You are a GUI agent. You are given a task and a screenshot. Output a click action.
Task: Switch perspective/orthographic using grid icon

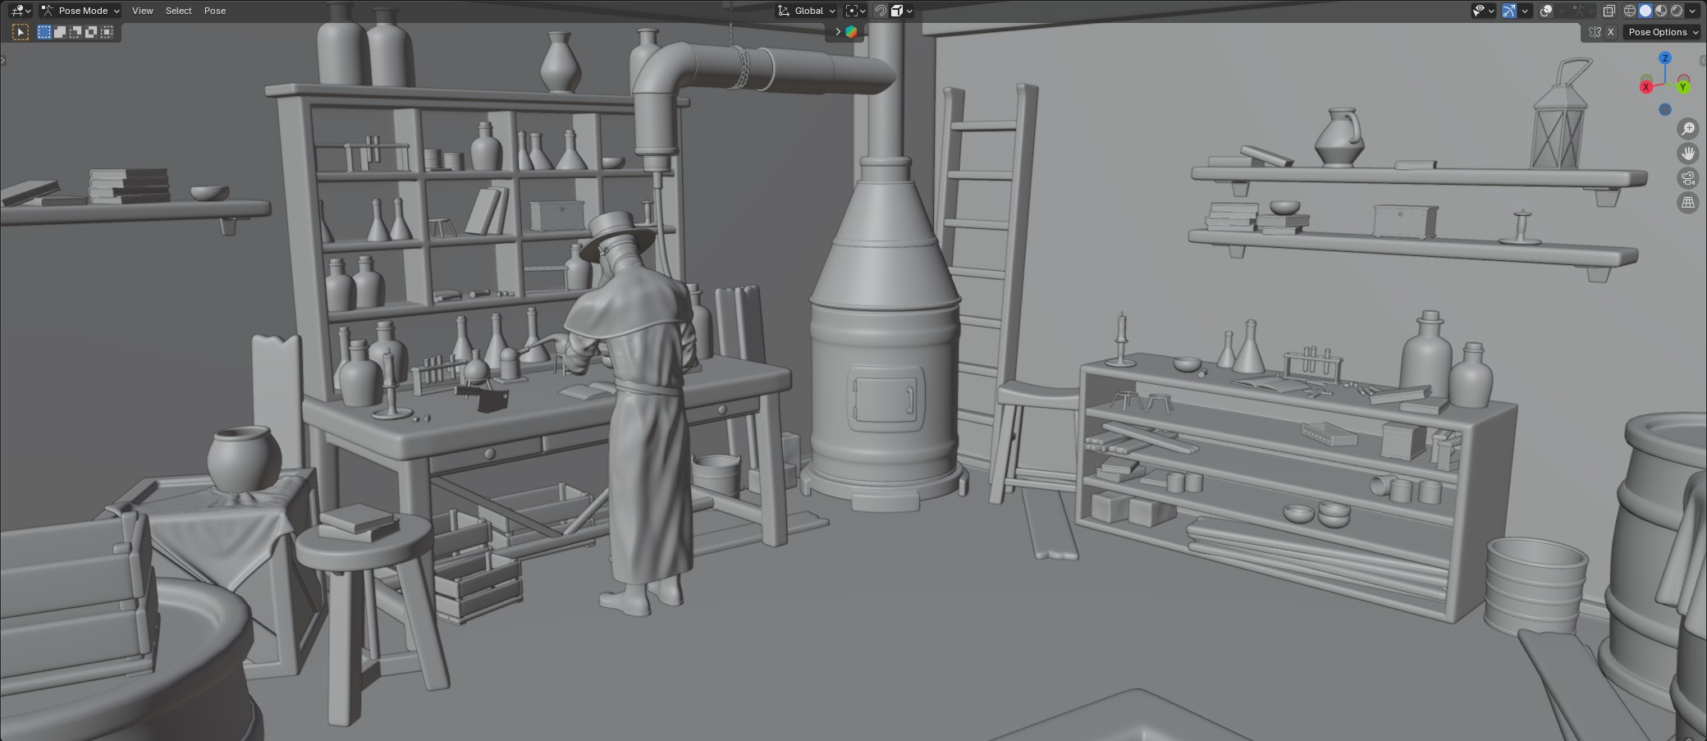click(x=1687, y=203)
